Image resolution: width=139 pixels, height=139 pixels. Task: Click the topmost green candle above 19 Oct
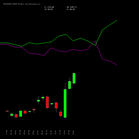(x=74, y=78)
